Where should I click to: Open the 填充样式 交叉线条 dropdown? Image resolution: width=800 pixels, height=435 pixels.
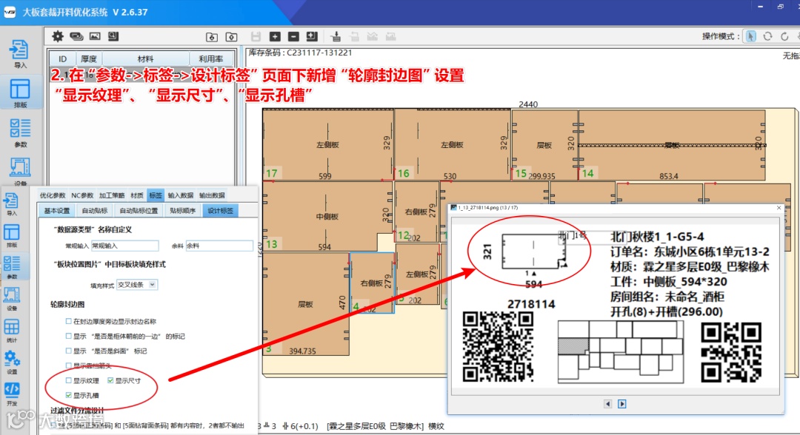tap(137, 285)
